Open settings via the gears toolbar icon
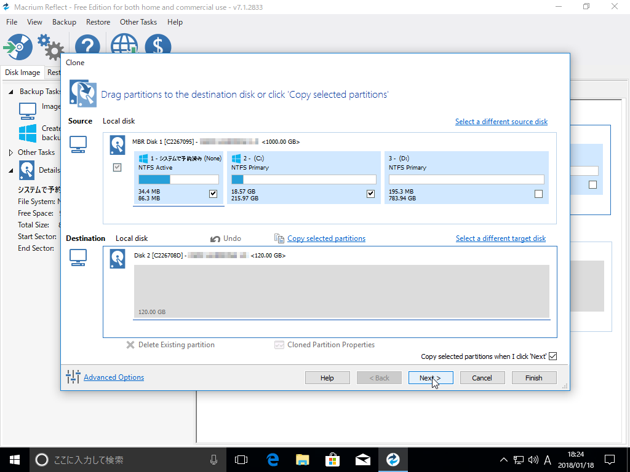This screenshot has width=630, height=472. tap(50, 47)
